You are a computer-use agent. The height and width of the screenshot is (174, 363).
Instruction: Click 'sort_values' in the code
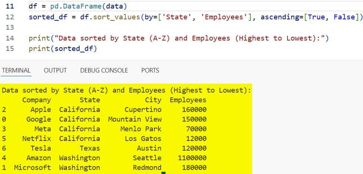pos(116,17)
